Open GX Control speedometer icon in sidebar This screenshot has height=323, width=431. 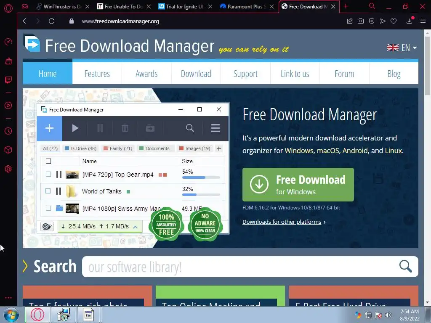pos(8,42)
